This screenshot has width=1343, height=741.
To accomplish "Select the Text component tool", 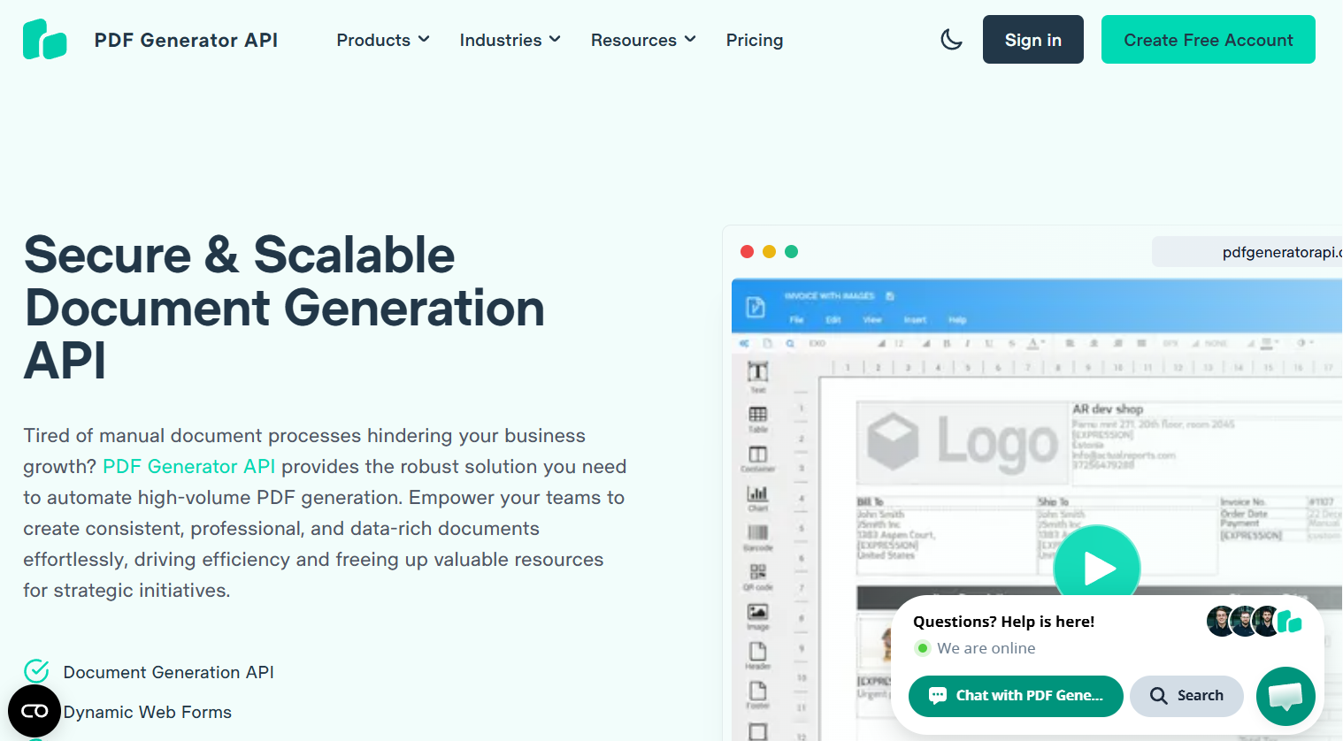I will click(756, 372).
